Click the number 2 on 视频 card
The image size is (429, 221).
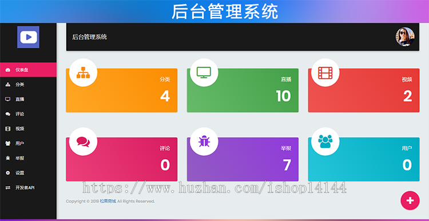pyautogui.click(x=407, y=96)
